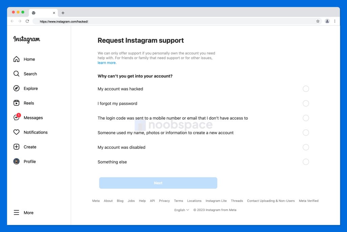Click the "learn more" link

pos(107,63)
